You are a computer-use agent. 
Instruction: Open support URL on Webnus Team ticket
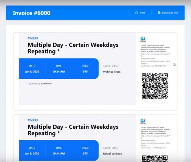[156, 55]
